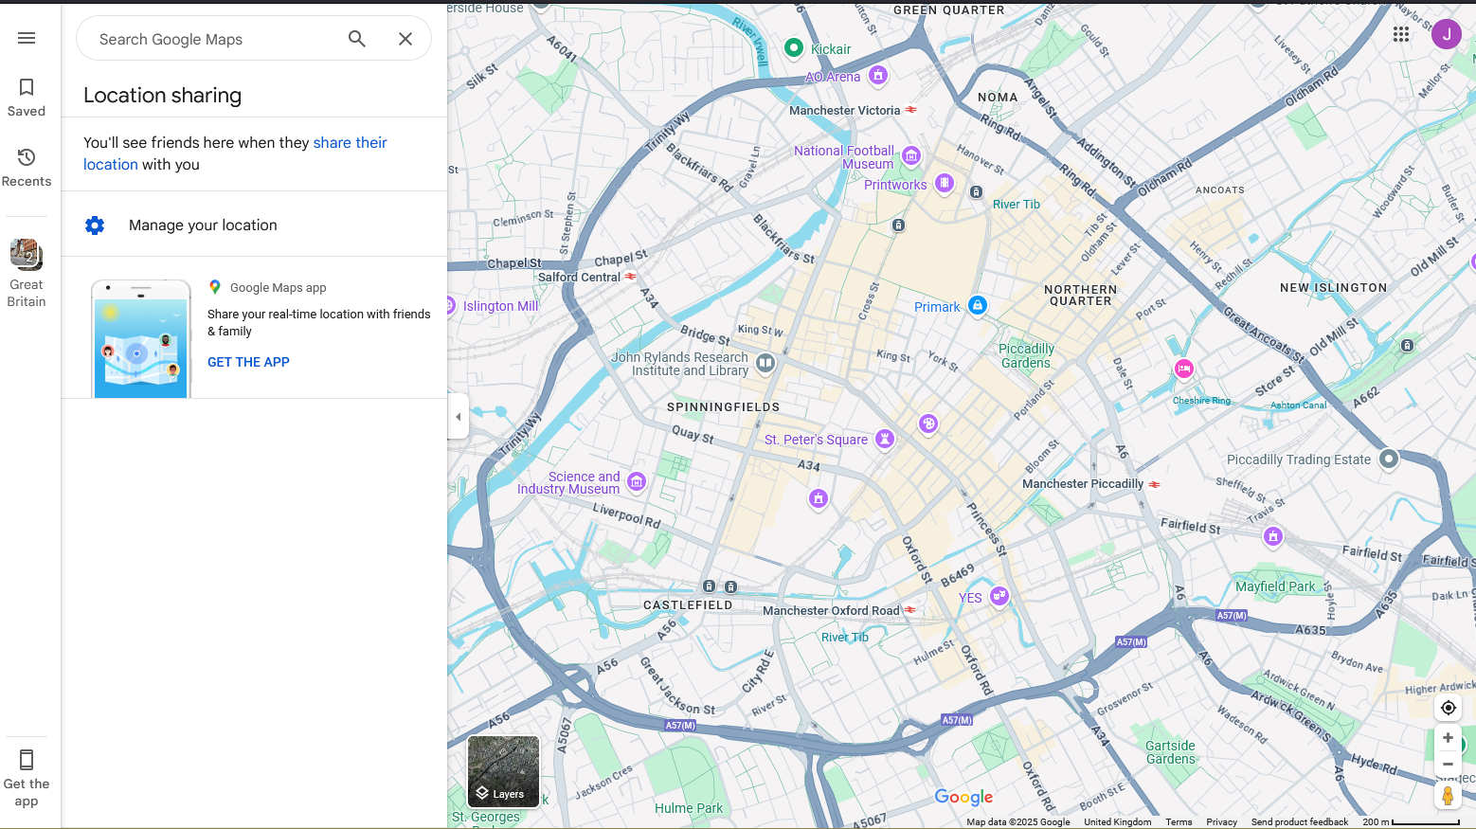Select St. Peter's Square marker
Image resolution: width=1476 pixels, height=829 pixels.
click(885, 438)
